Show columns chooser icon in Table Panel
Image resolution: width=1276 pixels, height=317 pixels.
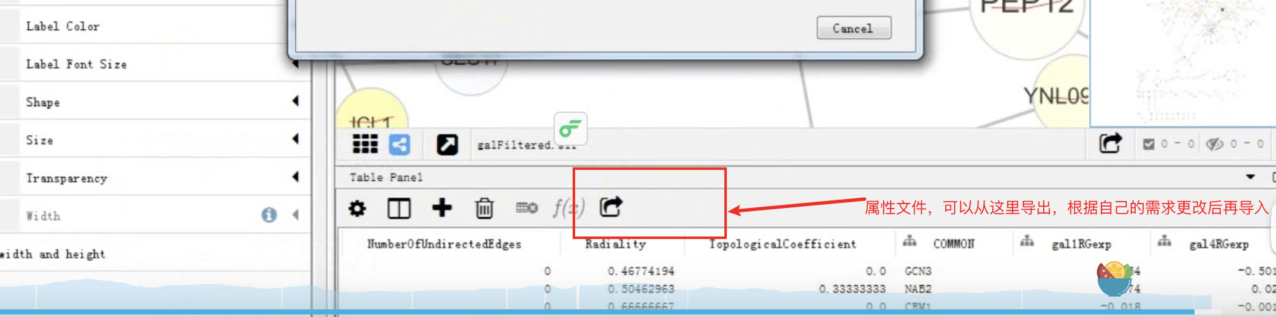[399, 208]
